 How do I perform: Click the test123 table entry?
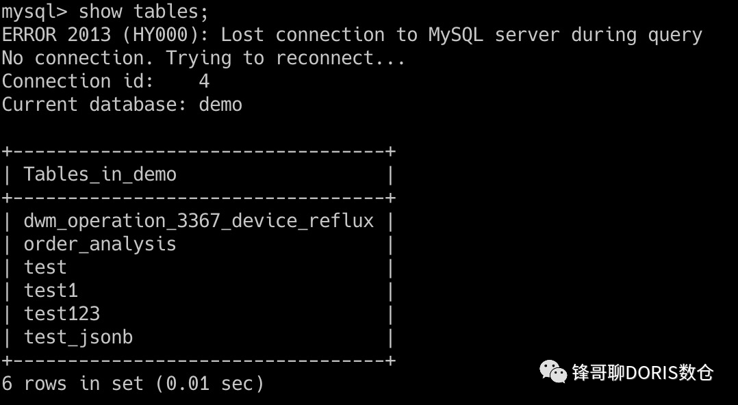point(62,313)
